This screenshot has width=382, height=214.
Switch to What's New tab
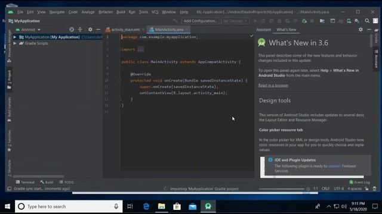[x=286, y=30]
